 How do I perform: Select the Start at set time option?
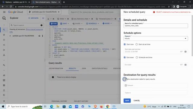click(137, 45)
